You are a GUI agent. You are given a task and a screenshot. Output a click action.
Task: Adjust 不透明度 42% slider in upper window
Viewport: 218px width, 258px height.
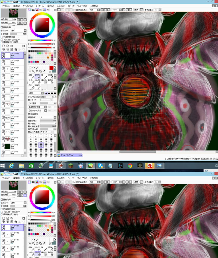click(18, 34)
